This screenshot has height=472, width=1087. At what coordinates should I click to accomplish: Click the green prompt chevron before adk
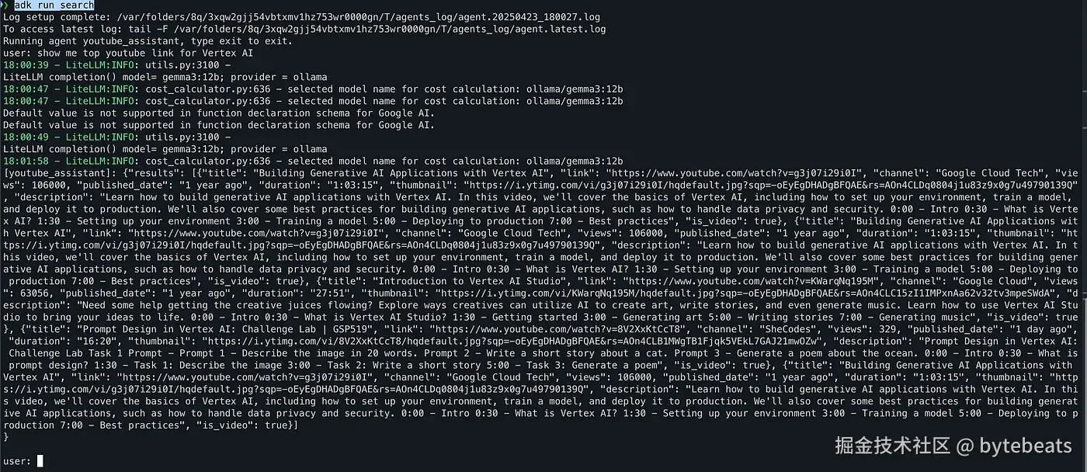coord(5,5)
